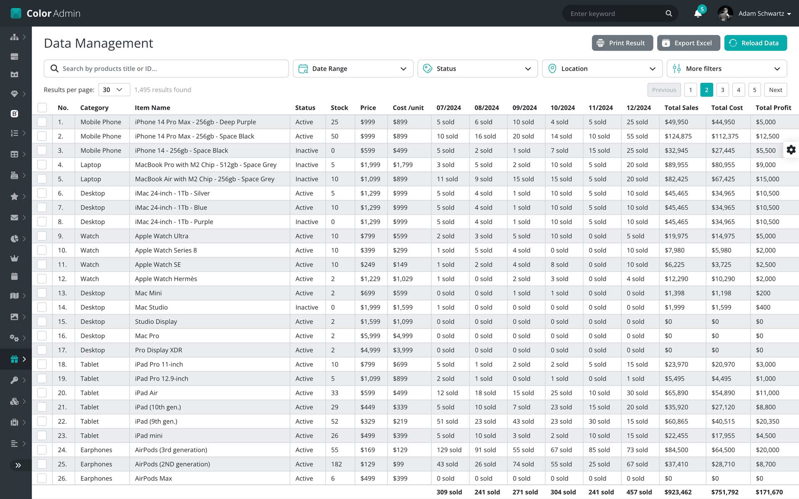Click the product search input field

166,69
